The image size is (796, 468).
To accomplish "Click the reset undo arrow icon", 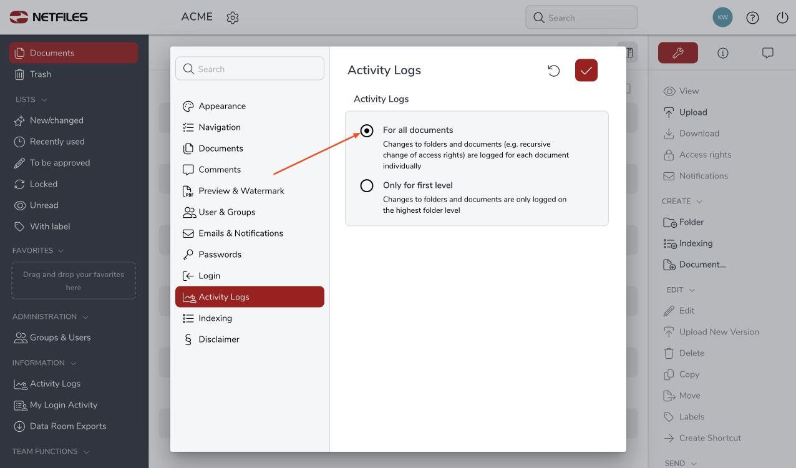I will coord(553,71).
